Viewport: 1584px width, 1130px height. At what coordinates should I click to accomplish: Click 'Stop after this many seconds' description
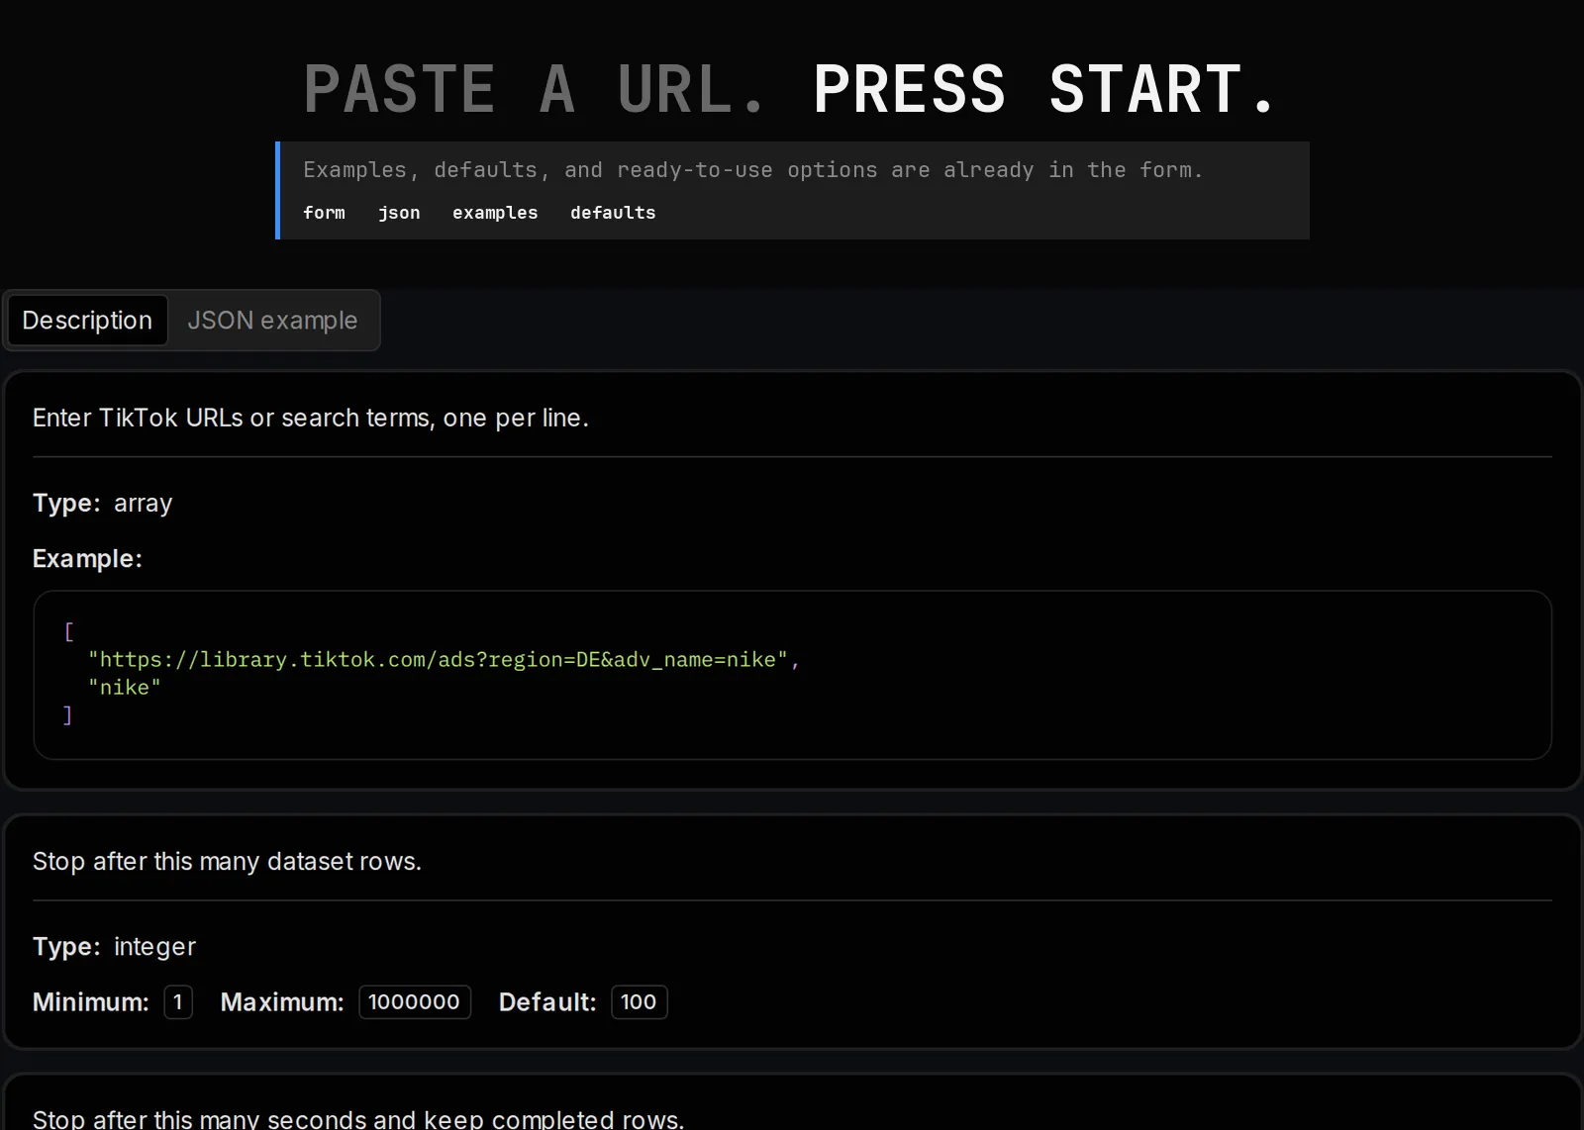click(x=358, y=1119)
